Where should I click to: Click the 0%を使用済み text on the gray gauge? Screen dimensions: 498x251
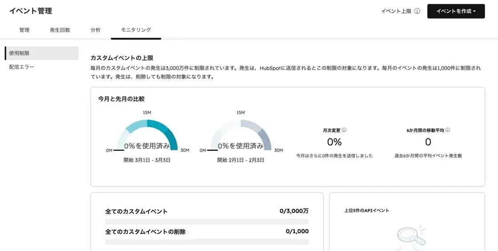point(241,146)
